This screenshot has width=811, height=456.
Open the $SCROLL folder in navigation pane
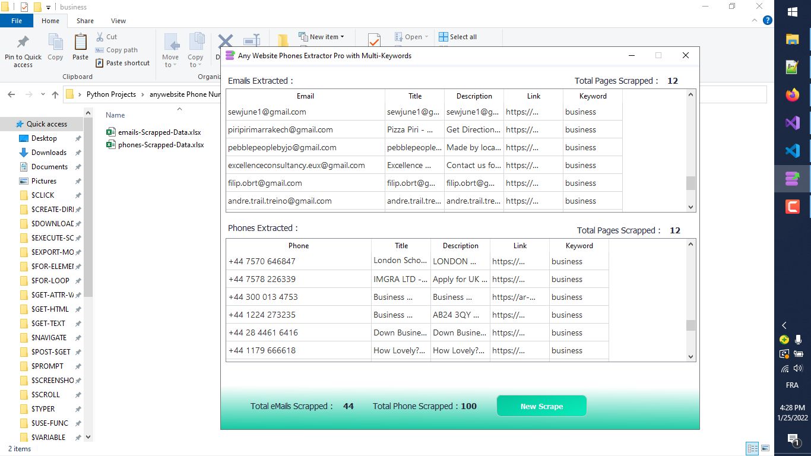pyautogui.click(x=45, y=395)
